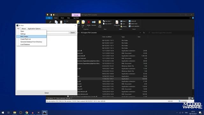
Task: Click Cut in the Explorer ribbon
Action: (x=66, y=21)
